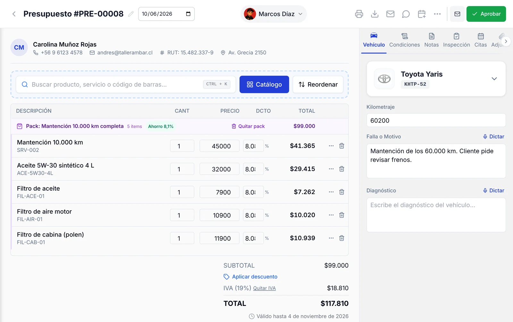Image resolution: width=513 pixels, height=322 pixels.
Task: Go back with the left chevron arrow
Action: pos(14,14)
